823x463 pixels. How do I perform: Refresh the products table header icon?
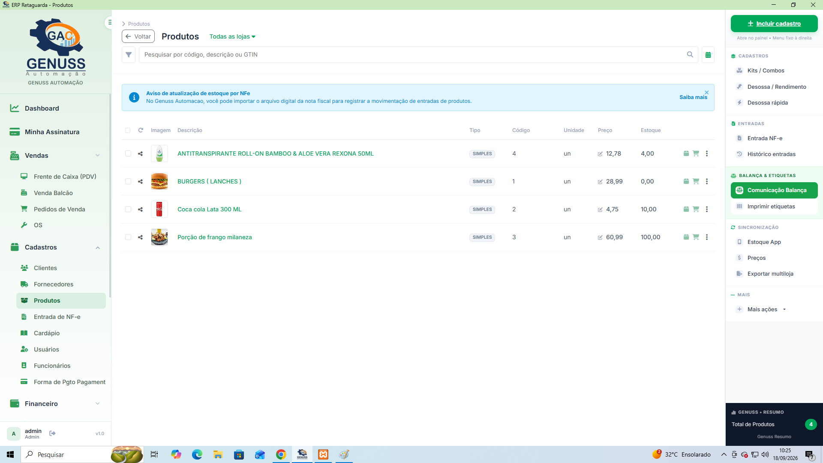click(x=141, y=130)
